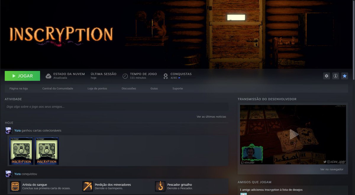Click the activity message input field

(117, 107)
